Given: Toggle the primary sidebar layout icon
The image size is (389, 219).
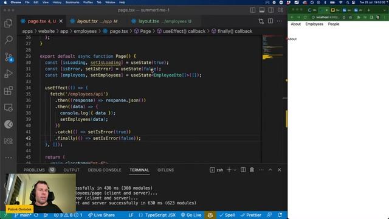Looking at the screenshot, I should [253, 10].
